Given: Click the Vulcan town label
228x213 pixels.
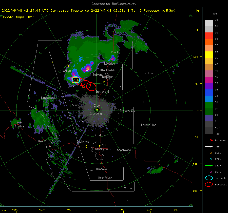Looking at the screenshot, I should click(x=129, y=188).
